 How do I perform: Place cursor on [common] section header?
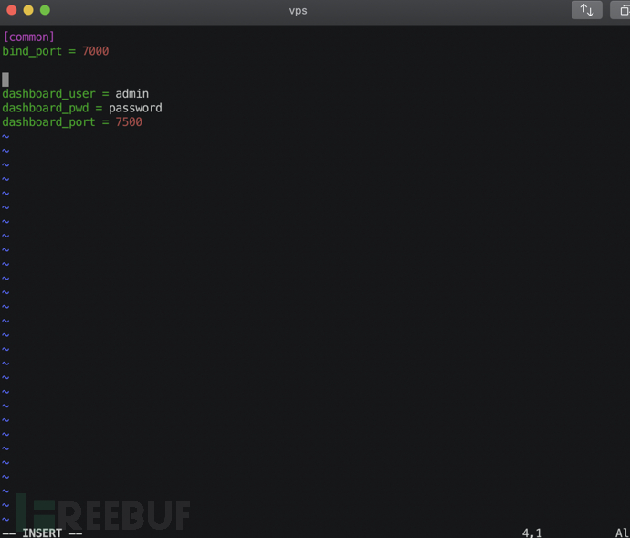click(28, 37)
